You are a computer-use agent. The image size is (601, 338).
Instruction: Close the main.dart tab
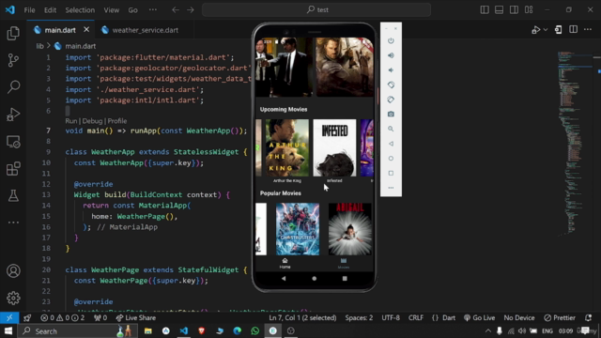click(x=86, y=29)
